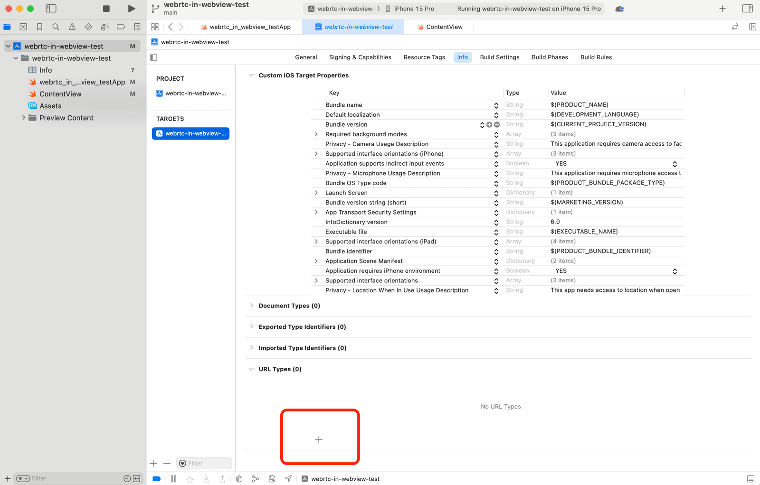Expand Exported Type Identifiers section
This screenshot has width=760, height=485.
click(251, 327)
